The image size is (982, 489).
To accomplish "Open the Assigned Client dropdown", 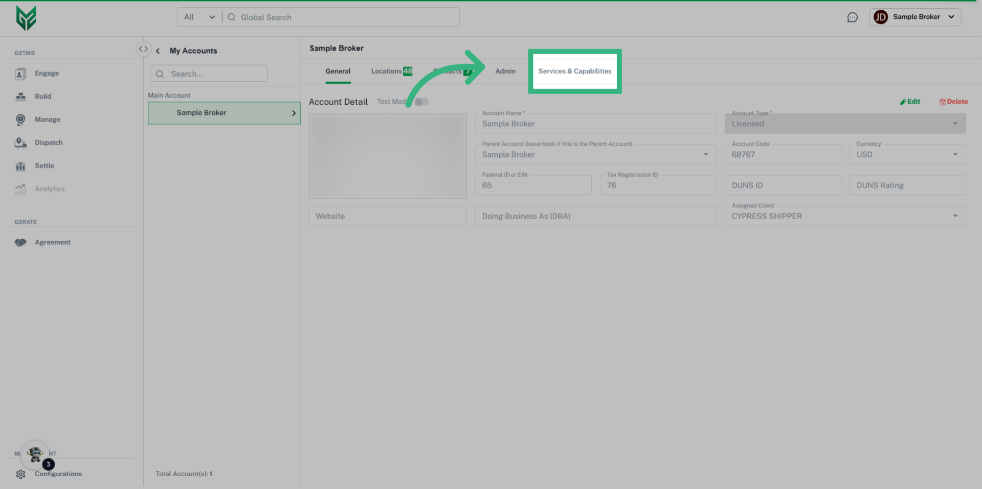I will pos(955,216).
